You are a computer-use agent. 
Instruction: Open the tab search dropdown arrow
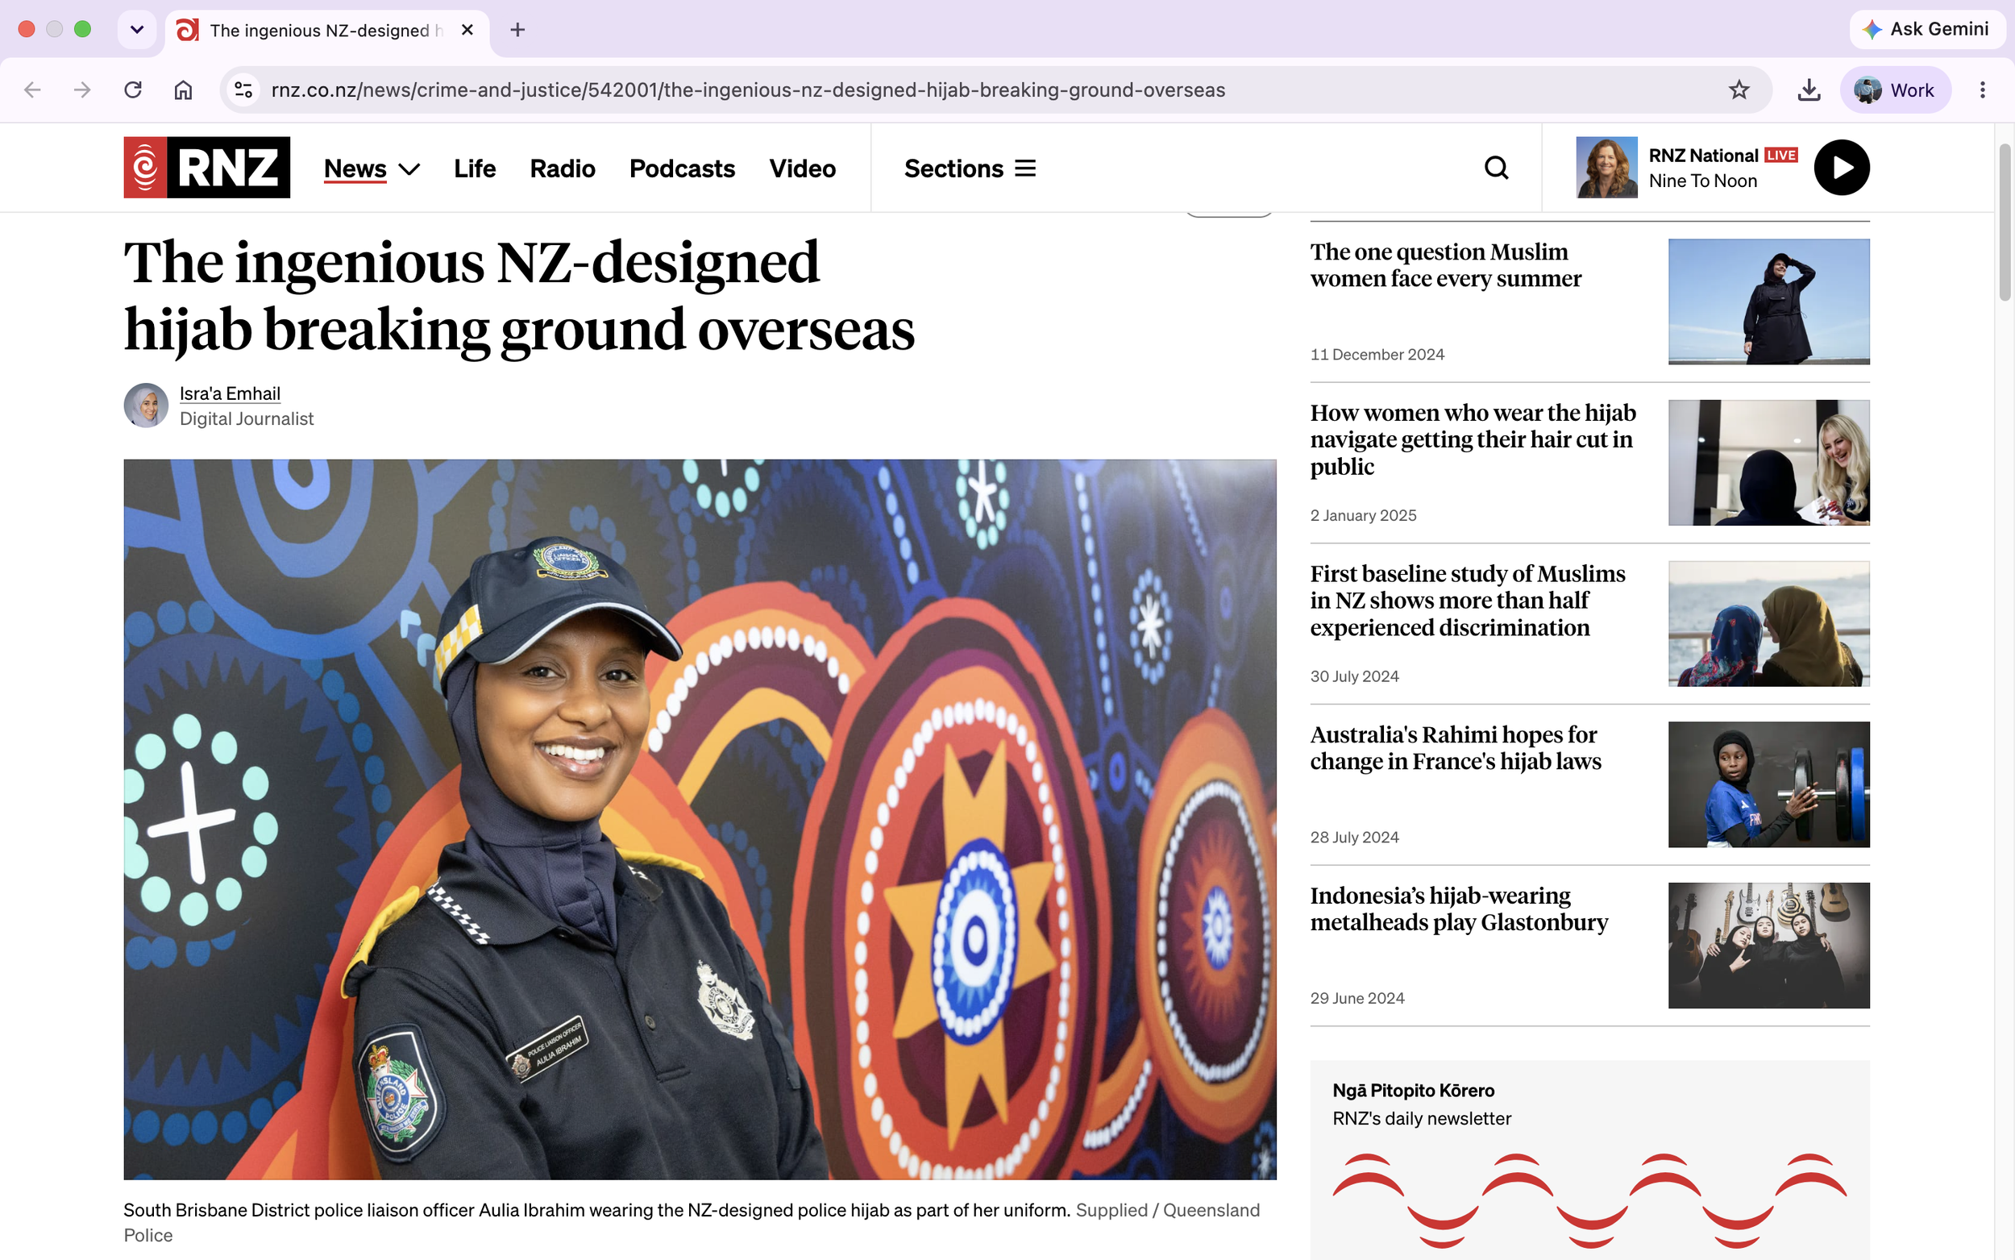pyautogui.click(x=138, y=29)
